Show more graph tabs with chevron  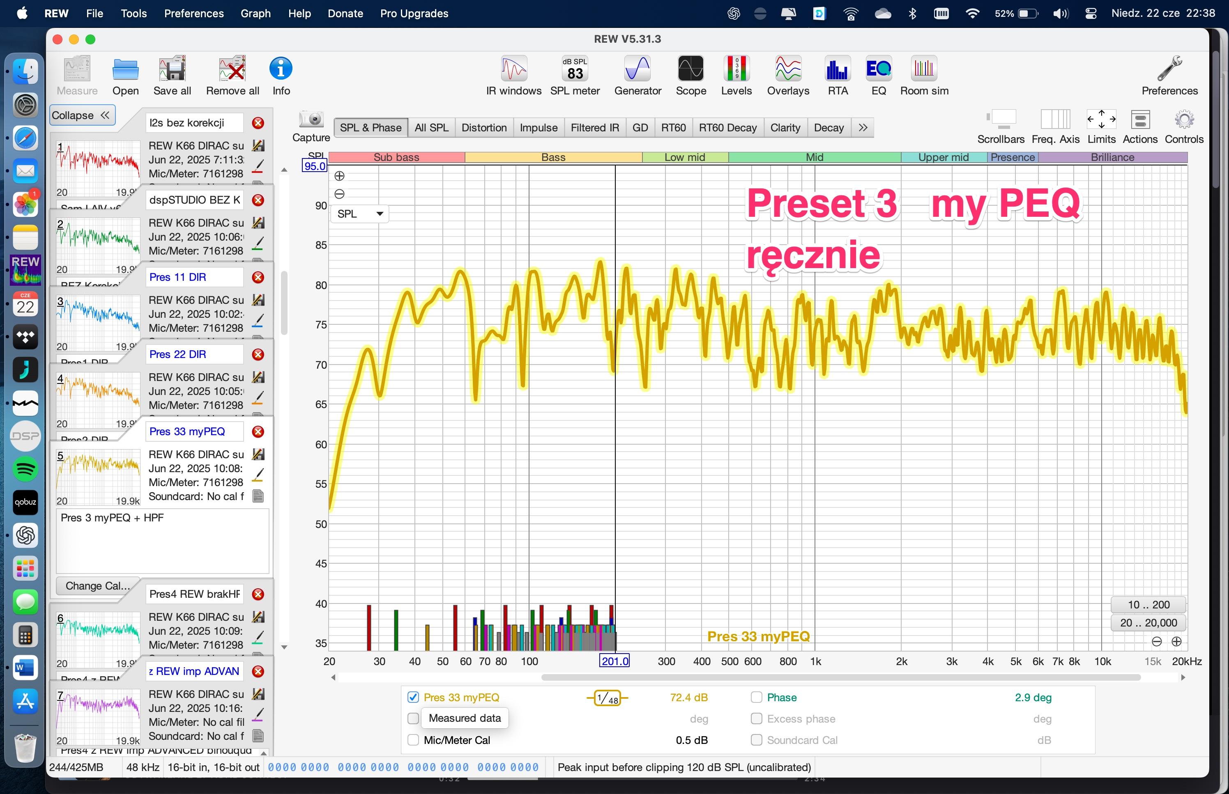863,127
